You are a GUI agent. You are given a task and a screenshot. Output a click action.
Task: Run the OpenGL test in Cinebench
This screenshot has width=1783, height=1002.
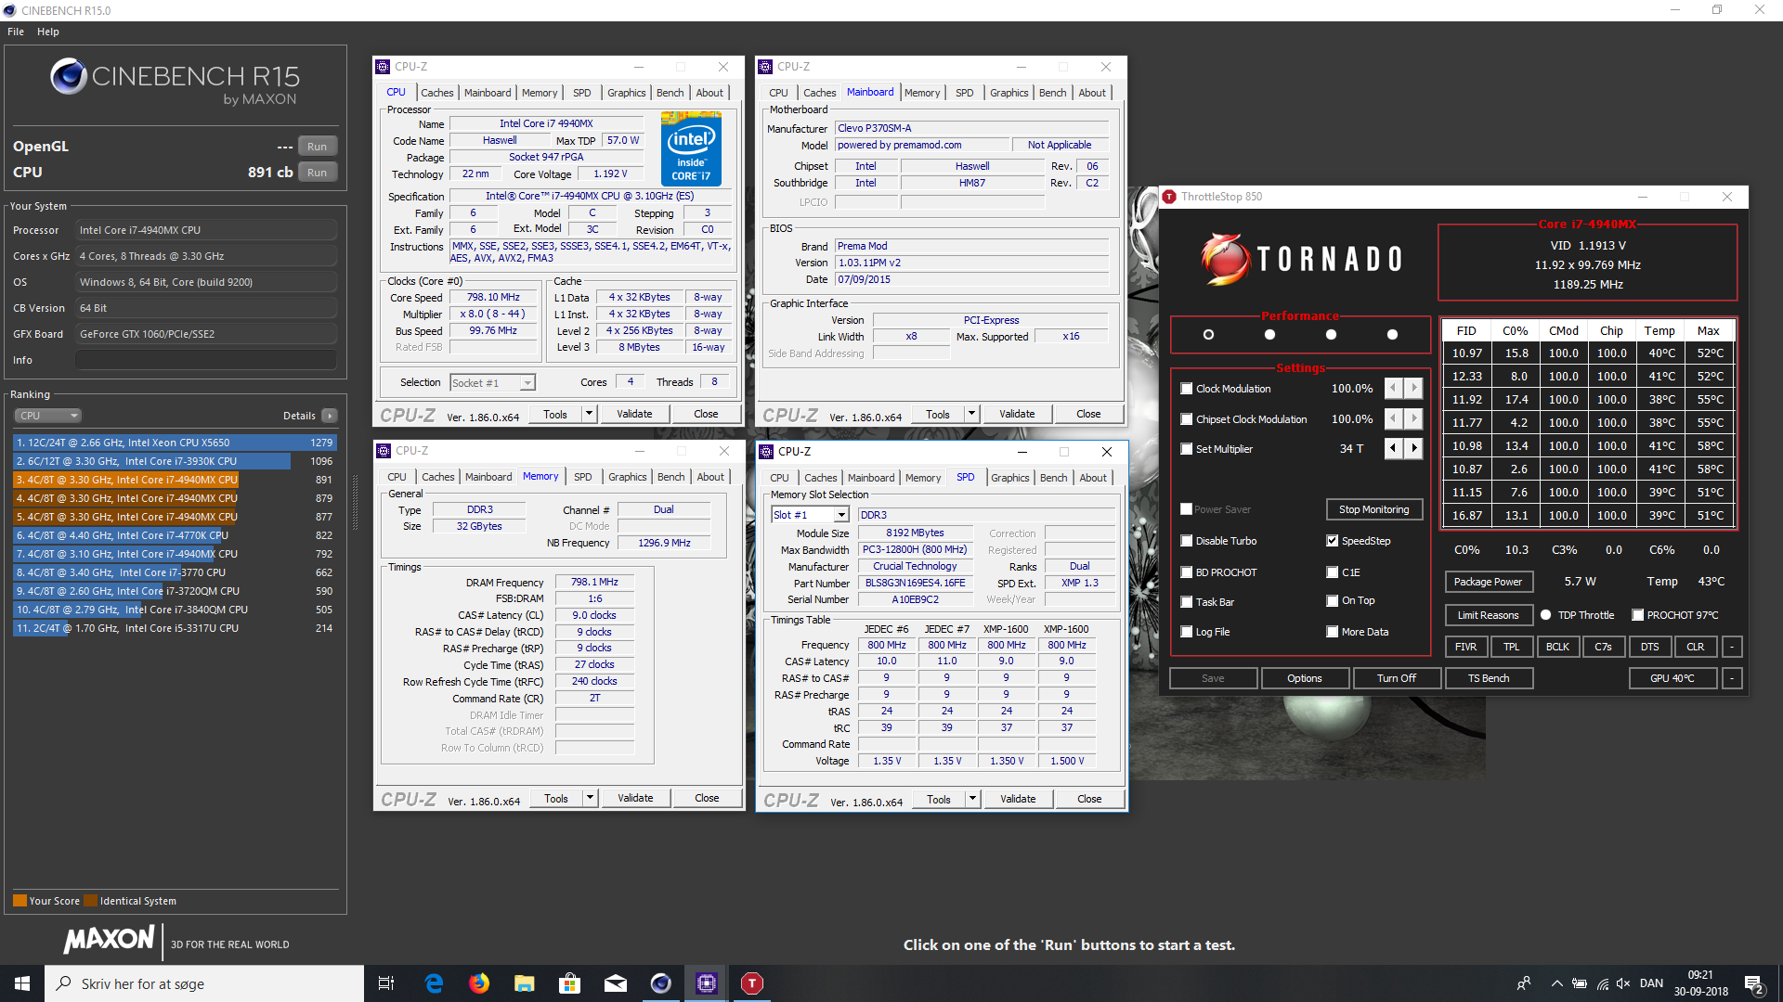pos(318,147)
